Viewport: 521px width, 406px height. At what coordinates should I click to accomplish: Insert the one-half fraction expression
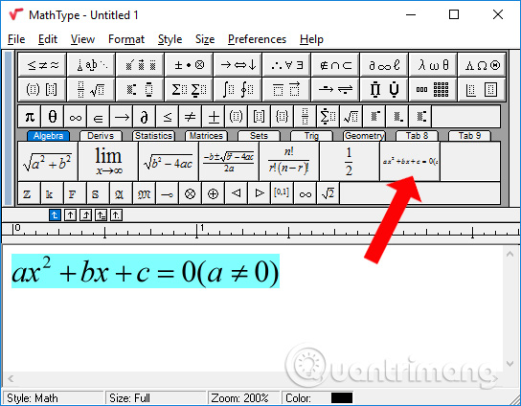coord(350,162)
